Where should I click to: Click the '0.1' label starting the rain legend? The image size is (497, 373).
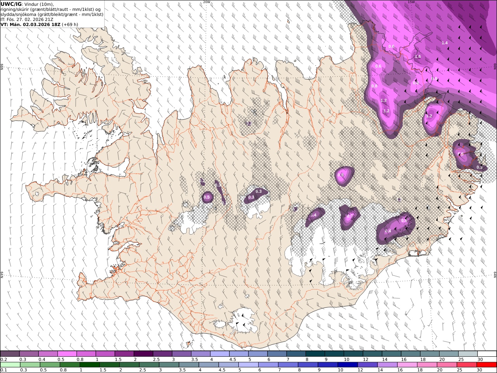3,370
